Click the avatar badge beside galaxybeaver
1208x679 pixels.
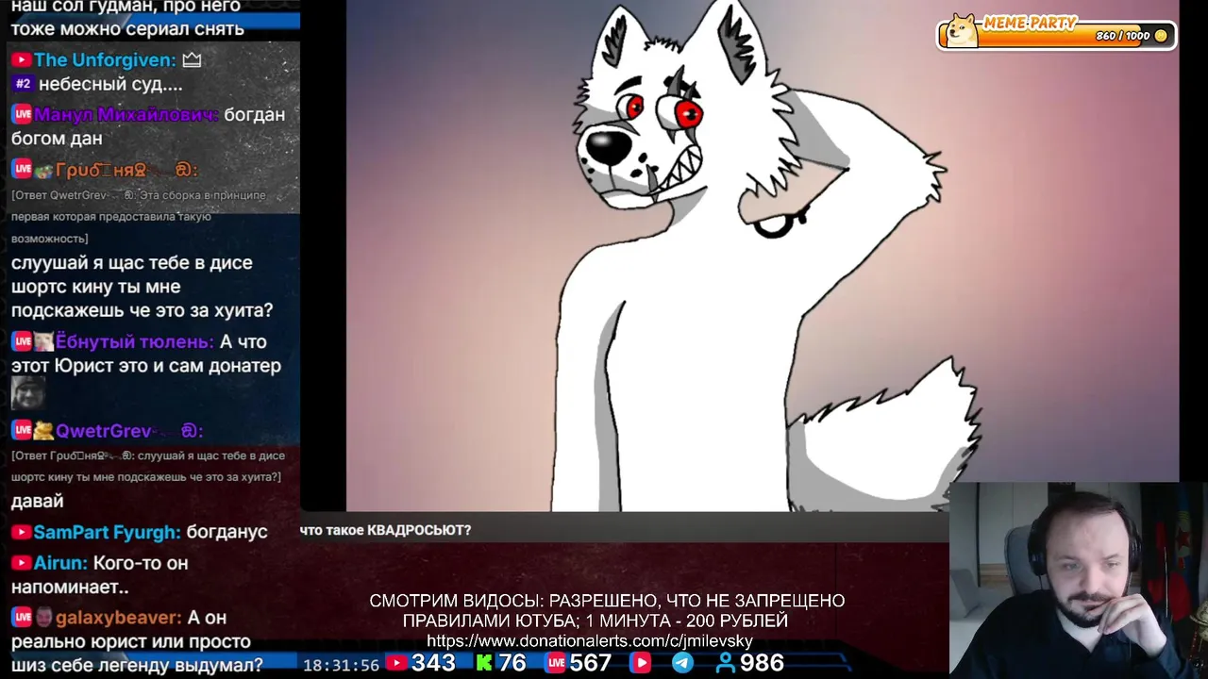43,618
